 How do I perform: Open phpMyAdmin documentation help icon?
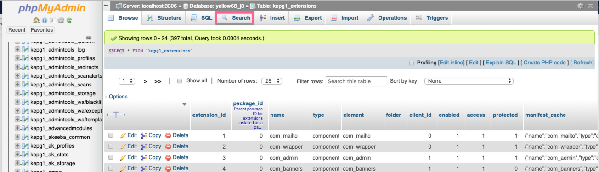(x=45, y=21)
